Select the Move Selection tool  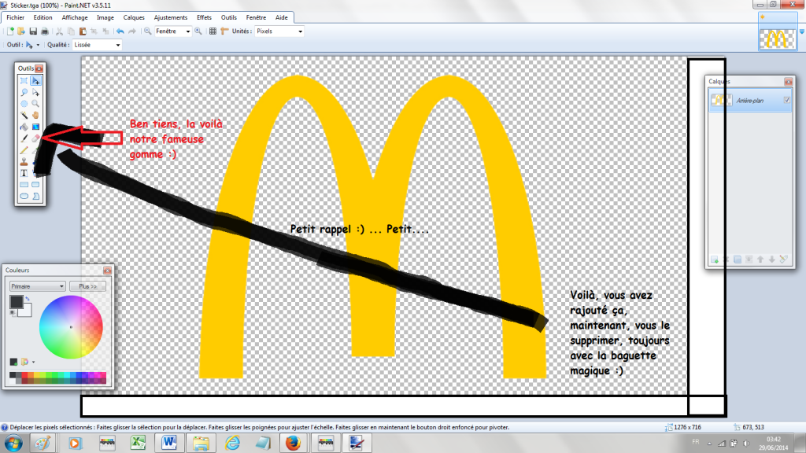35,93
